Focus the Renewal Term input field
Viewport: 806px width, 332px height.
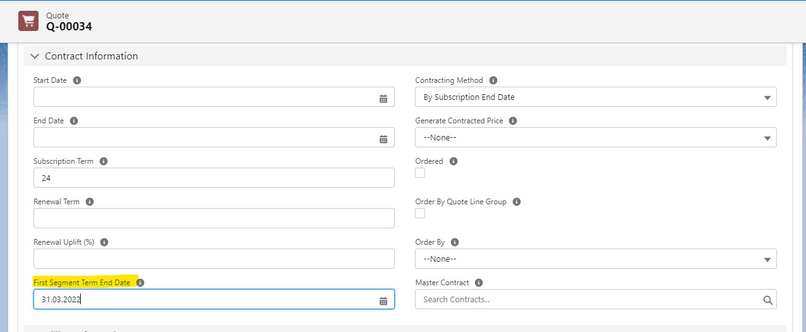(214, 219)
